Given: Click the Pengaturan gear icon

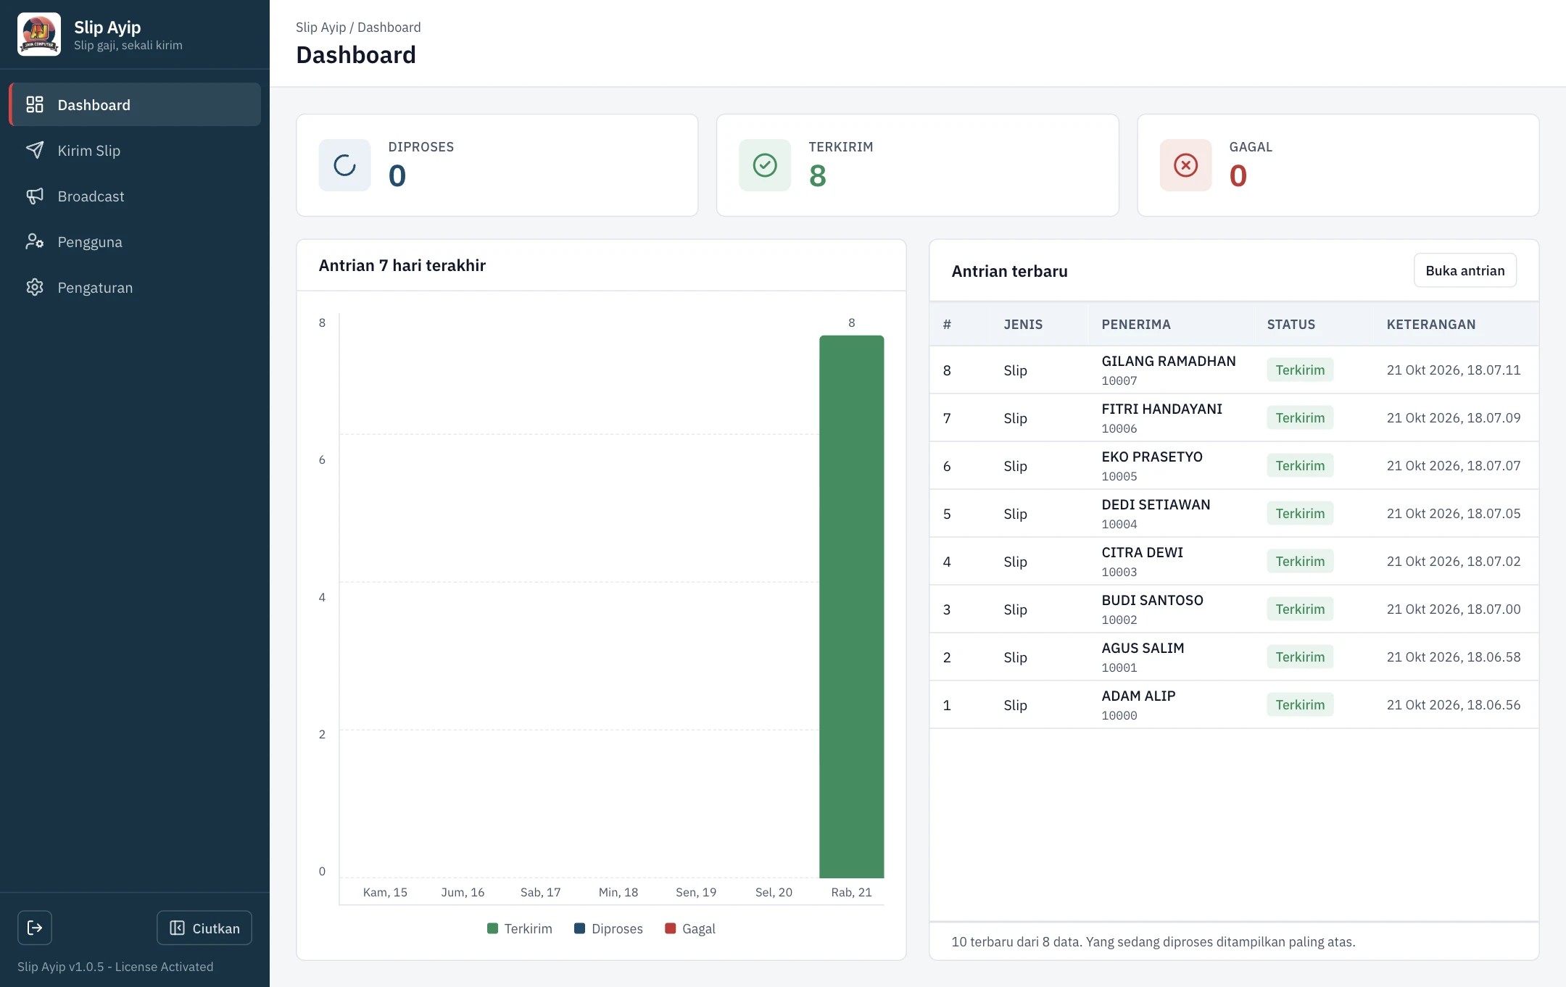Looking at the screenshot, I should (x=35, y=287).
